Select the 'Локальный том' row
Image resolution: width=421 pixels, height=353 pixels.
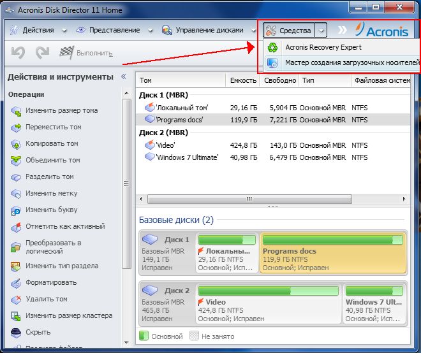click(x=273, y=108)
